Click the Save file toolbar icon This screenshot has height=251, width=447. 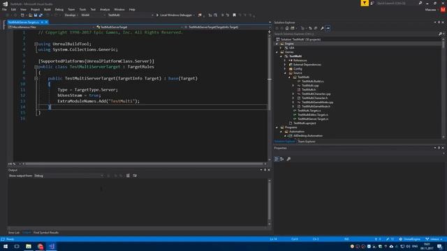tap(36, 15)
